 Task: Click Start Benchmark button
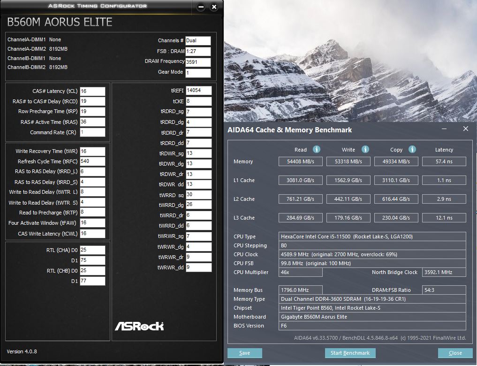tap(350, 353)
